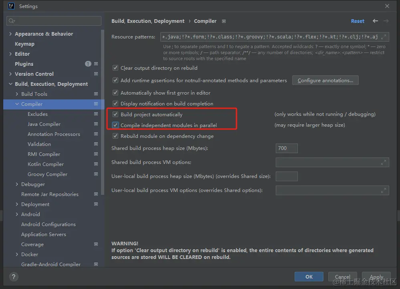Click project icon beside Excludes row
The width and height of the screenshot is (400, 289).
click(x=96, y=114)
